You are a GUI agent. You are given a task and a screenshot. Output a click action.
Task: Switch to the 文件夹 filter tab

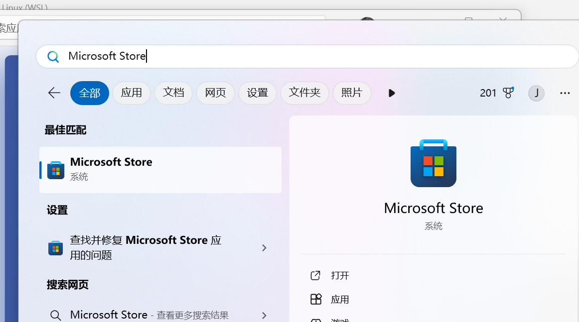304,93
